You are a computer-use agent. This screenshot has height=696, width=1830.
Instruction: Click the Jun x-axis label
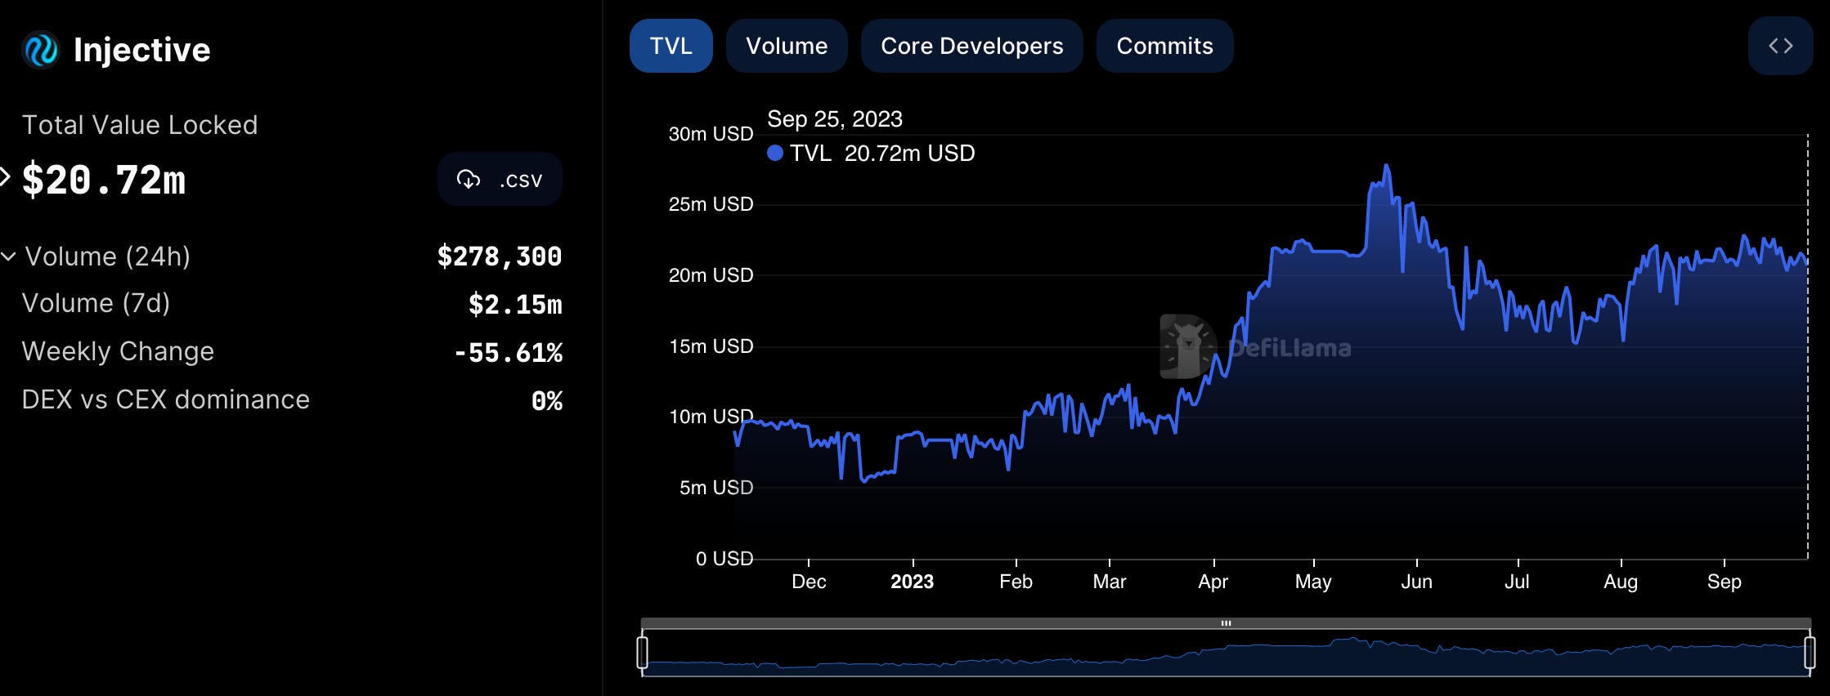[1416, 582]
